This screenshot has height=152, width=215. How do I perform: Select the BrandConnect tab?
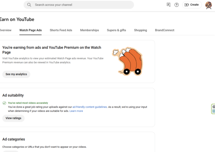pyautogui.click(x=165, y=30)
